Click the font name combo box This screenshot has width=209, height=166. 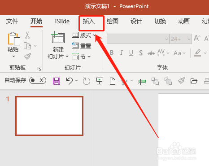coord(138,39)
